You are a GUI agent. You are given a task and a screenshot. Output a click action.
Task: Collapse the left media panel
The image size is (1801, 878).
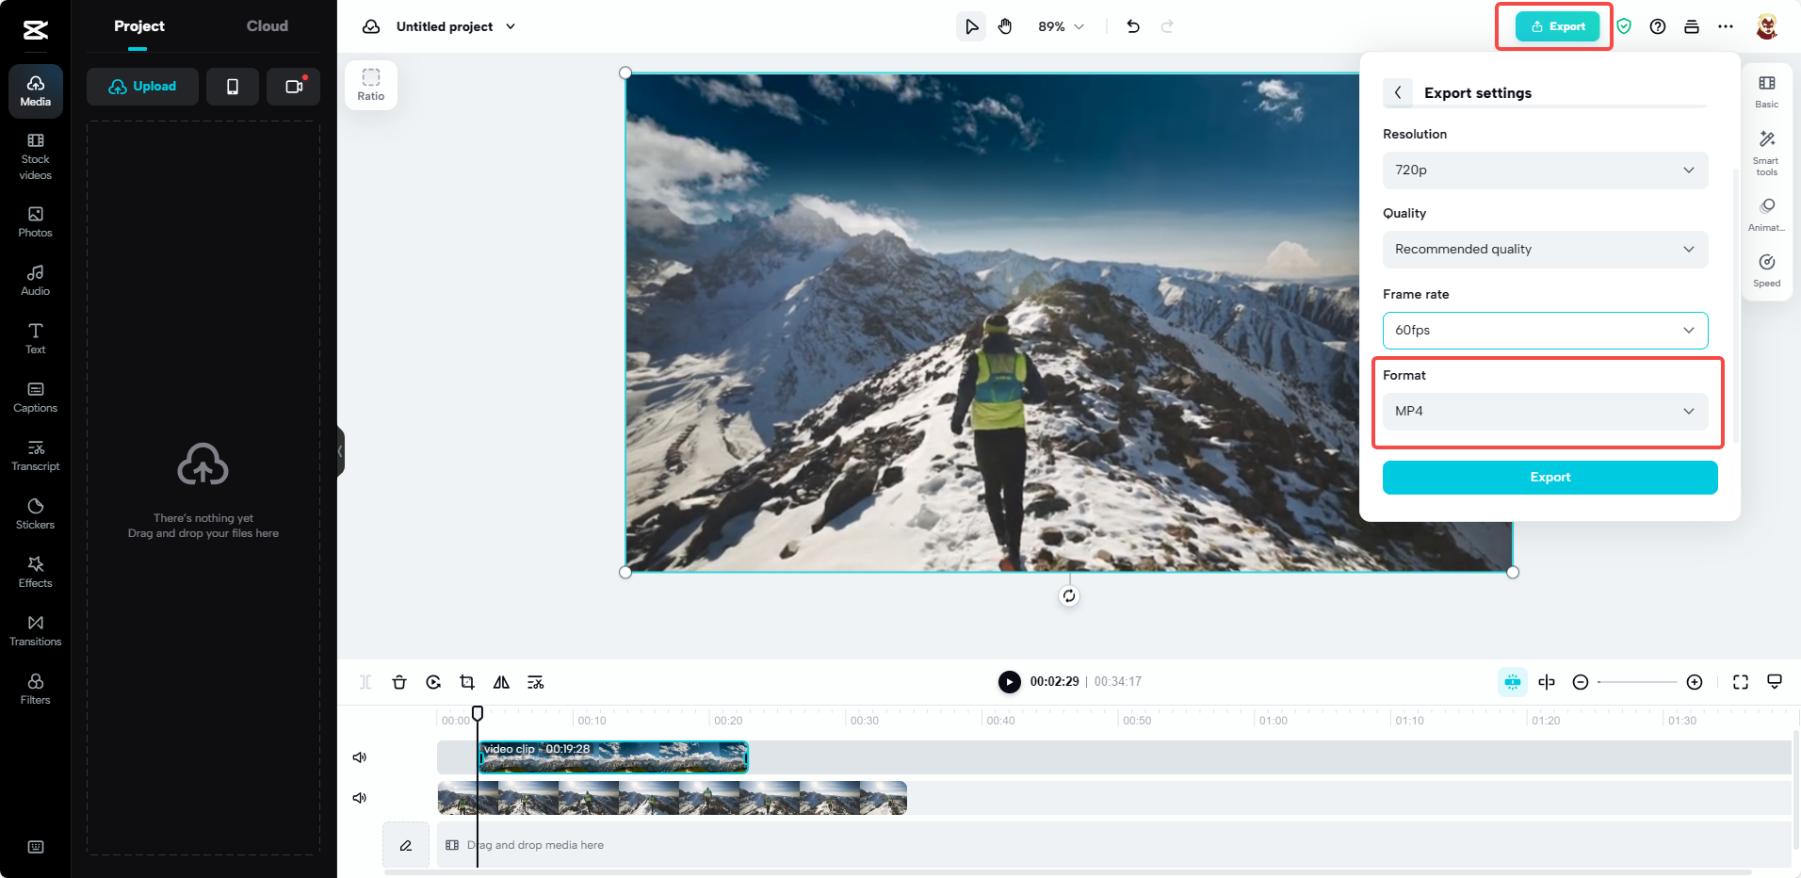341,451
